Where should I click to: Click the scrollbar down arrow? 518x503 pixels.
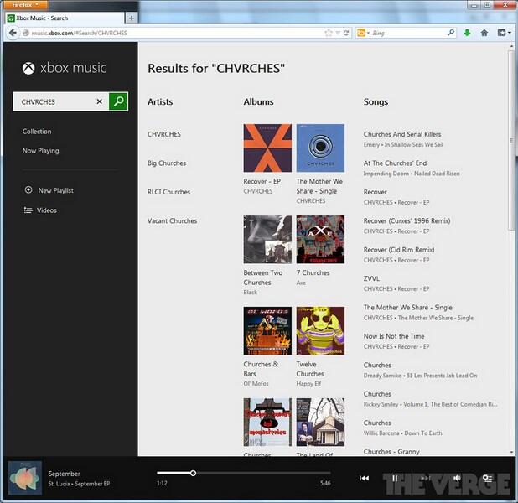[511, 452]
